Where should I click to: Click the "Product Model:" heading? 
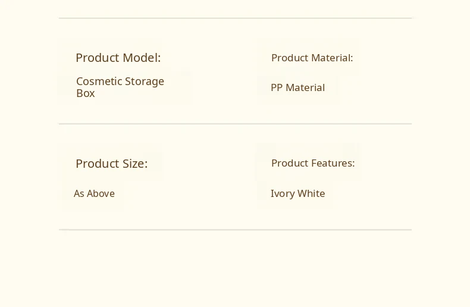[118, 58]
